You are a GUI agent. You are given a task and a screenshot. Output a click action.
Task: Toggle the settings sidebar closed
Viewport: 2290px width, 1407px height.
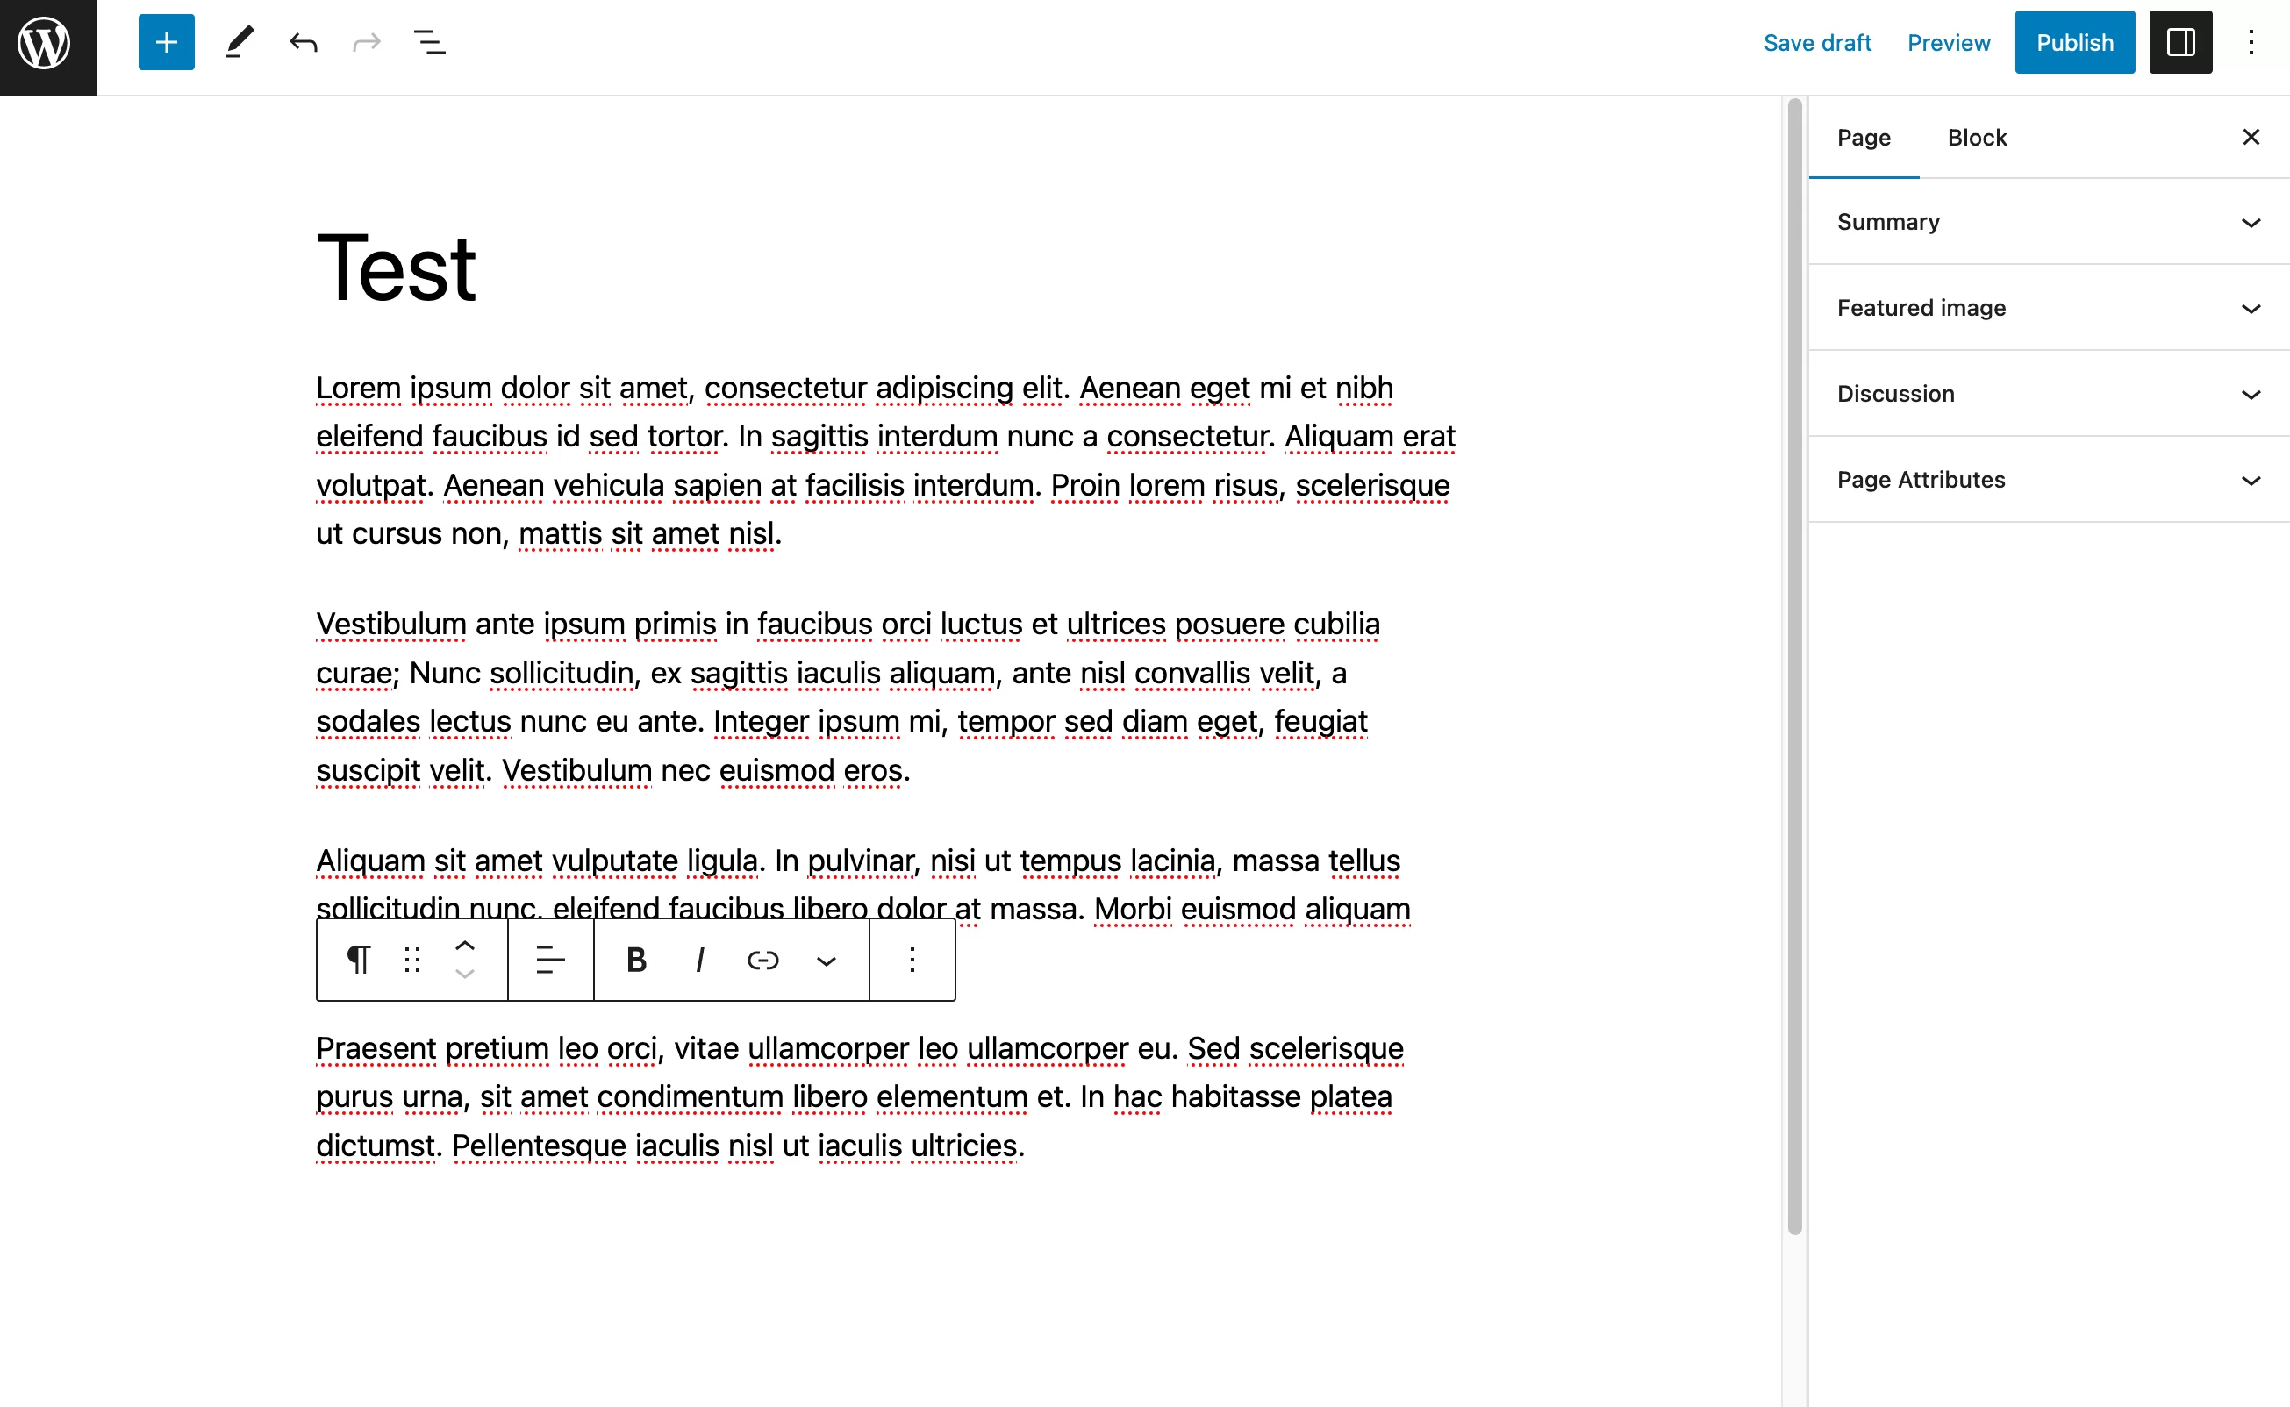point(2180,39)
